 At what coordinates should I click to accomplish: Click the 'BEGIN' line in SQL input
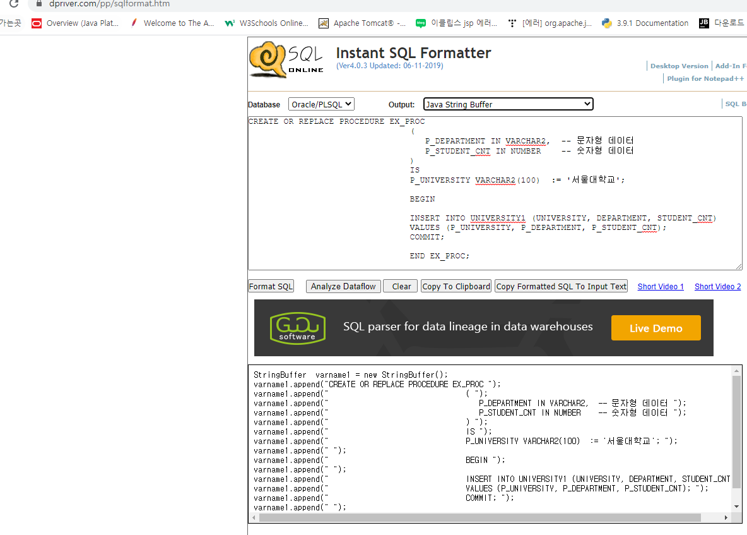[422, 199]
